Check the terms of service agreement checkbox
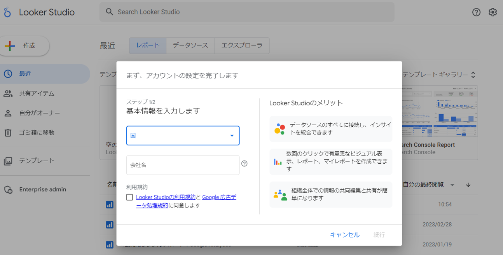 (130, 197)
